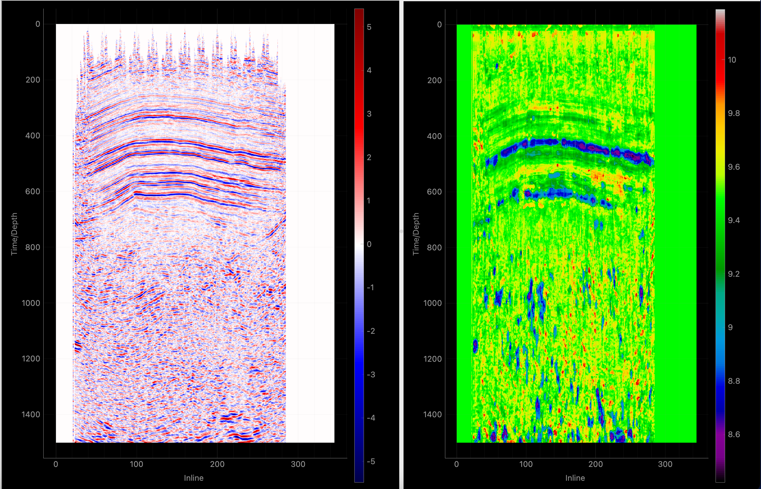Click the left plot's Inline axis label
The width and height of the screenshot is (761, 489).
pyautogui.click(x=193, y=478)
